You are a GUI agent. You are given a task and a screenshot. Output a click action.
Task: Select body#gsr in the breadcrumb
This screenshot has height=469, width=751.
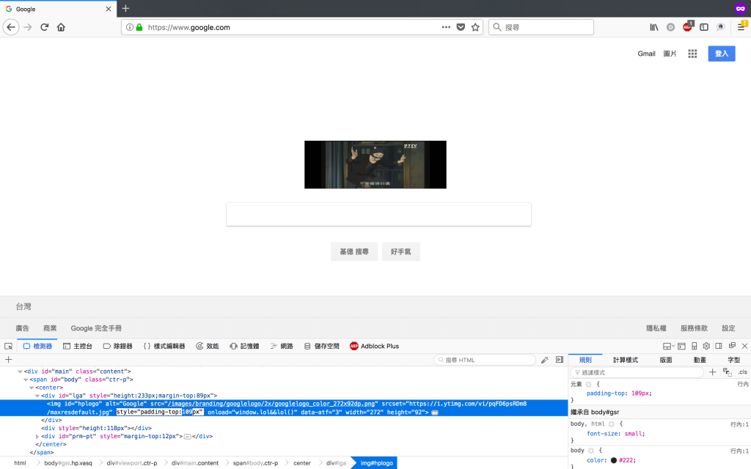[68, 463]
